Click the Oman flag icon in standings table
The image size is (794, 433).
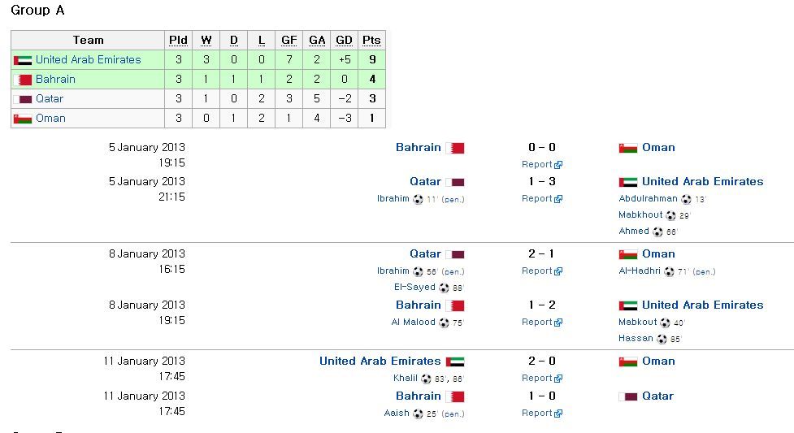coord(23,119)
